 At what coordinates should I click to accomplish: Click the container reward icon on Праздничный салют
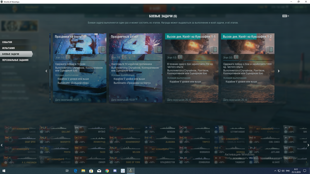[157, 49]
